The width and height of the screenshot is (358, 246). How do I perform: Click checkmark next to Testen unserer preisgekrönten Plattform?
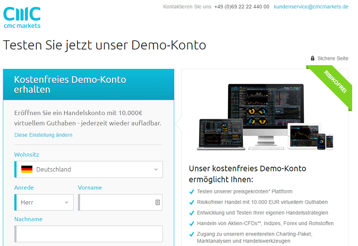coord(192,192)
